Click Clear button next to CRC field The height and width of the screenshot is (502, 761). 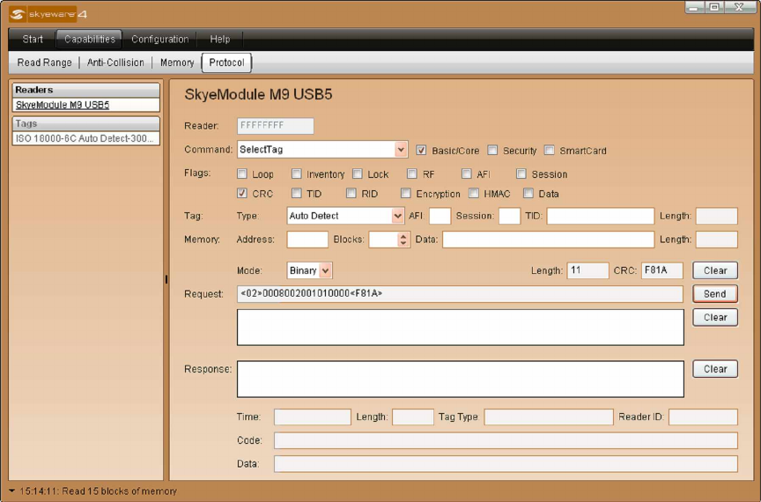coord(714,271)
